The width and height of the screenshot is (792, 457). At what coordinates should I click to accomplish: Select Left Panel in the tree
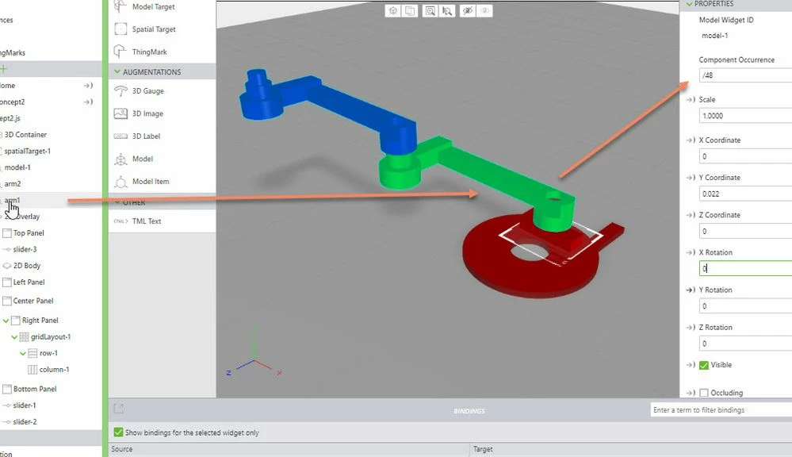pos(29,282)
